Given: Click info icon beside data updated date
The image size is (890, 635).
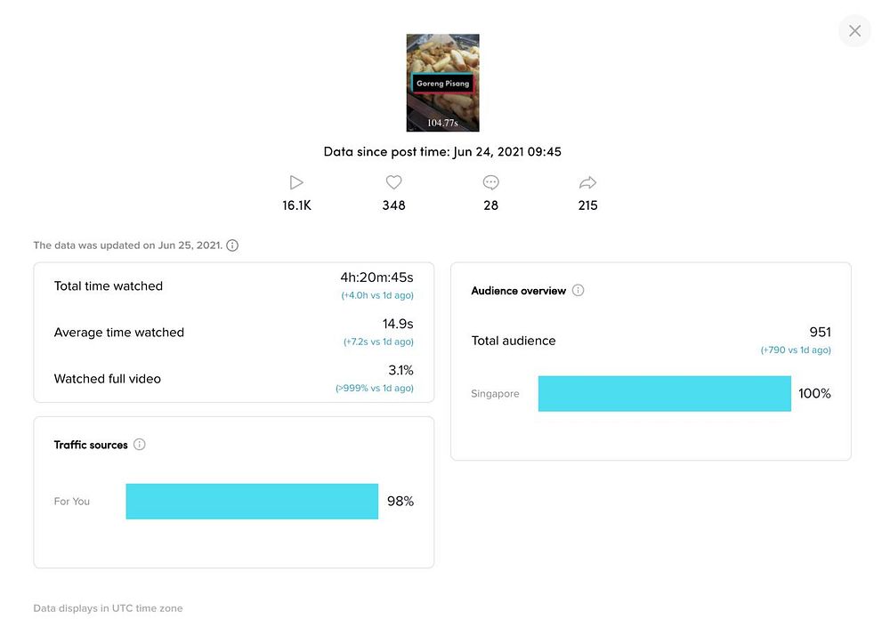Looking at the screenshot, I should tap(232, 245).
